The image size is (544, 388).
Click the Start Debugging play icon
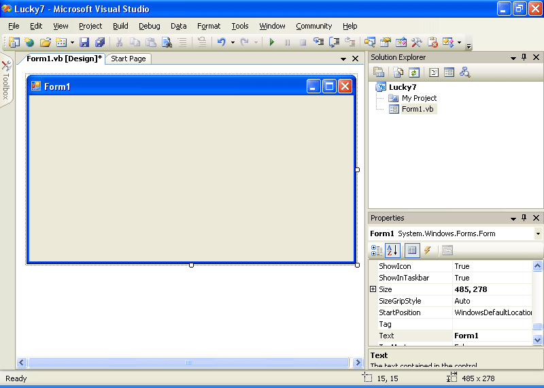[x=272, y=42]
